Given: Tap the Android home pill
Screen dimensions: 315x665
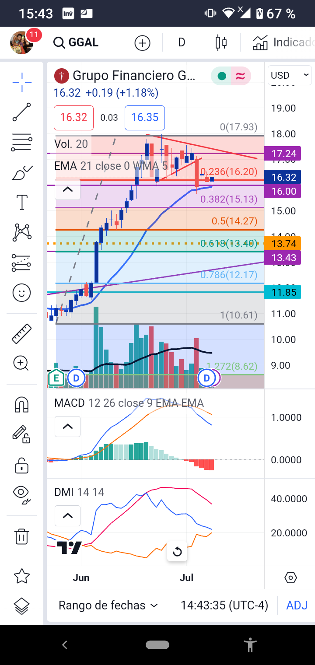Looking at the screenshot, I should [157, 644].
